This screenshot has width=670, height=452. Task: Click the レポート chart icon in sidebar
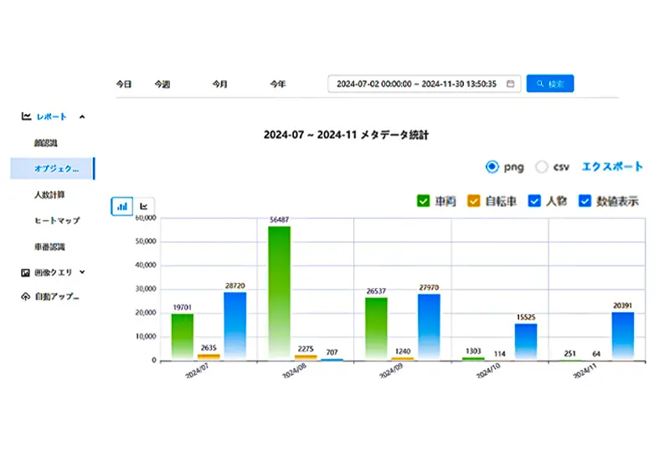coord(27,116)
